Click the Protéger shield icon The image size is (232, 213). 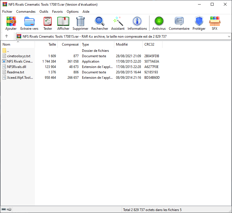[x=199, y=21]
